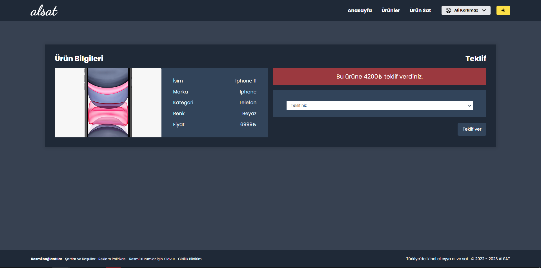Open the Ürün Sat page
541x268 pixels.
[x=420, y=10]
